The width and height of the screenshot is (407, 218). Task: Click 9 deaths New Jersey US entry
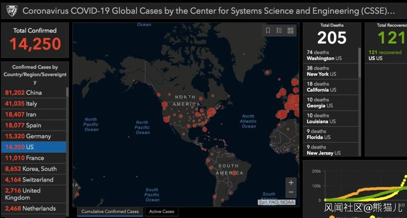(331, 150)
